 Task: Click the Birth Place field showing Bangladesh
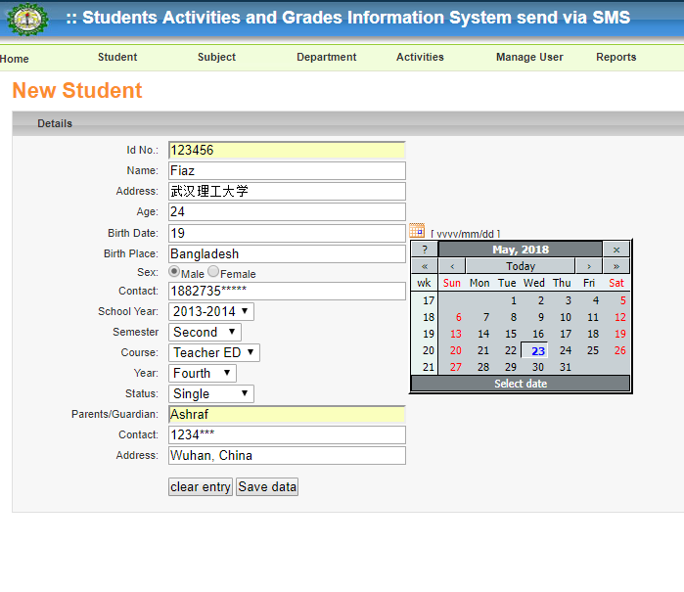[287, 253]
